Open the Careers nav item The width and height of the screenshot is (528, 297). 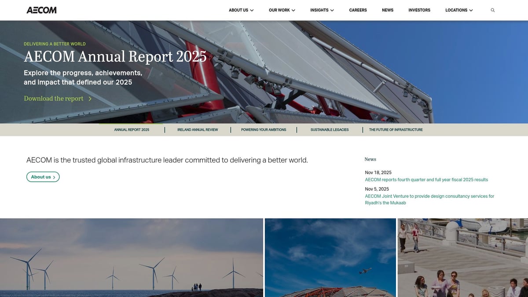tap(358, 10)
